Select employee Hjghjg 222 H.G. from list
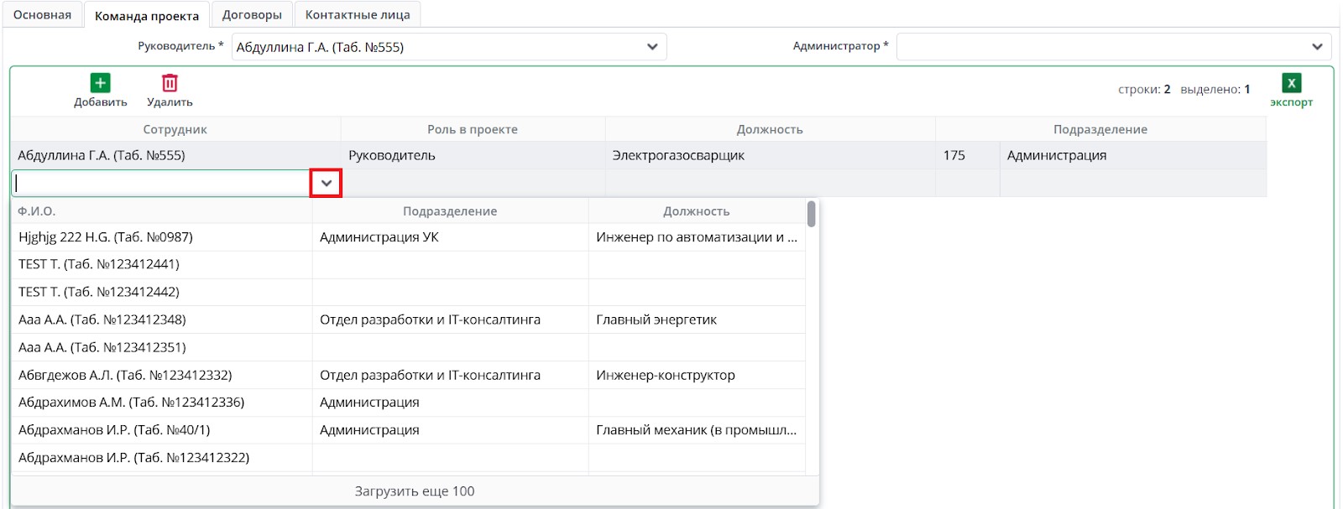1343x509 pixels. pos(106,237)
